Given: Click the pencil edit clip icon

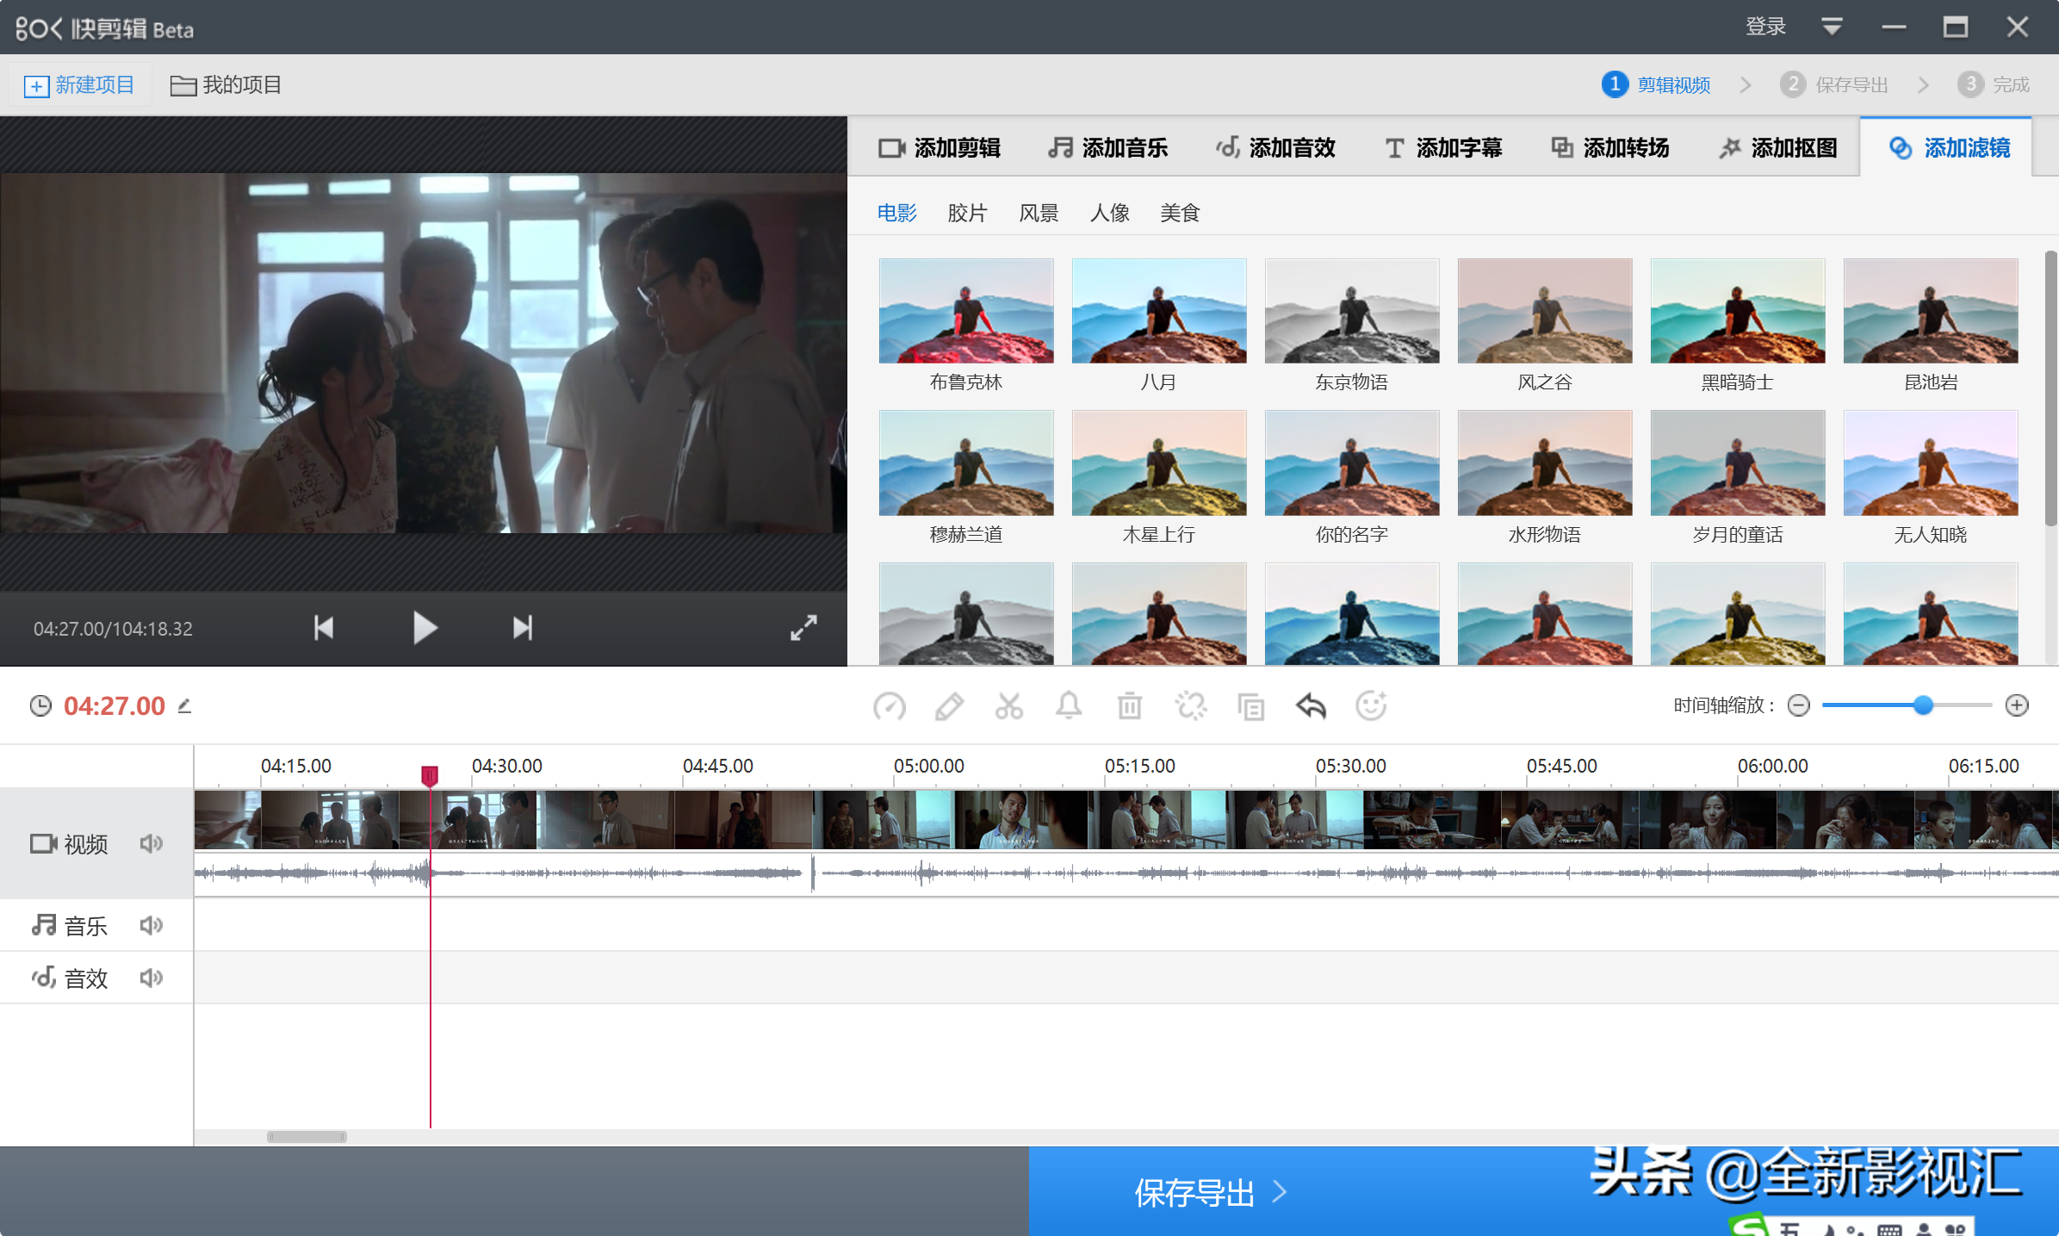Looking at the screenshot, I should click(x=949, y=706).
